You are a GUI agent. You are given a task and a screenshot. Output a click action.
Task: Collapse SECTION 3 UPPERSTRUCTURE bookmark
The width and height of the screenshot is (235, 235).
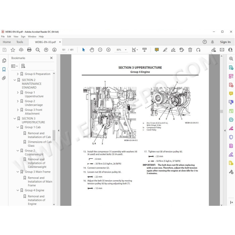pyautogui.click(x=15, y=119)
